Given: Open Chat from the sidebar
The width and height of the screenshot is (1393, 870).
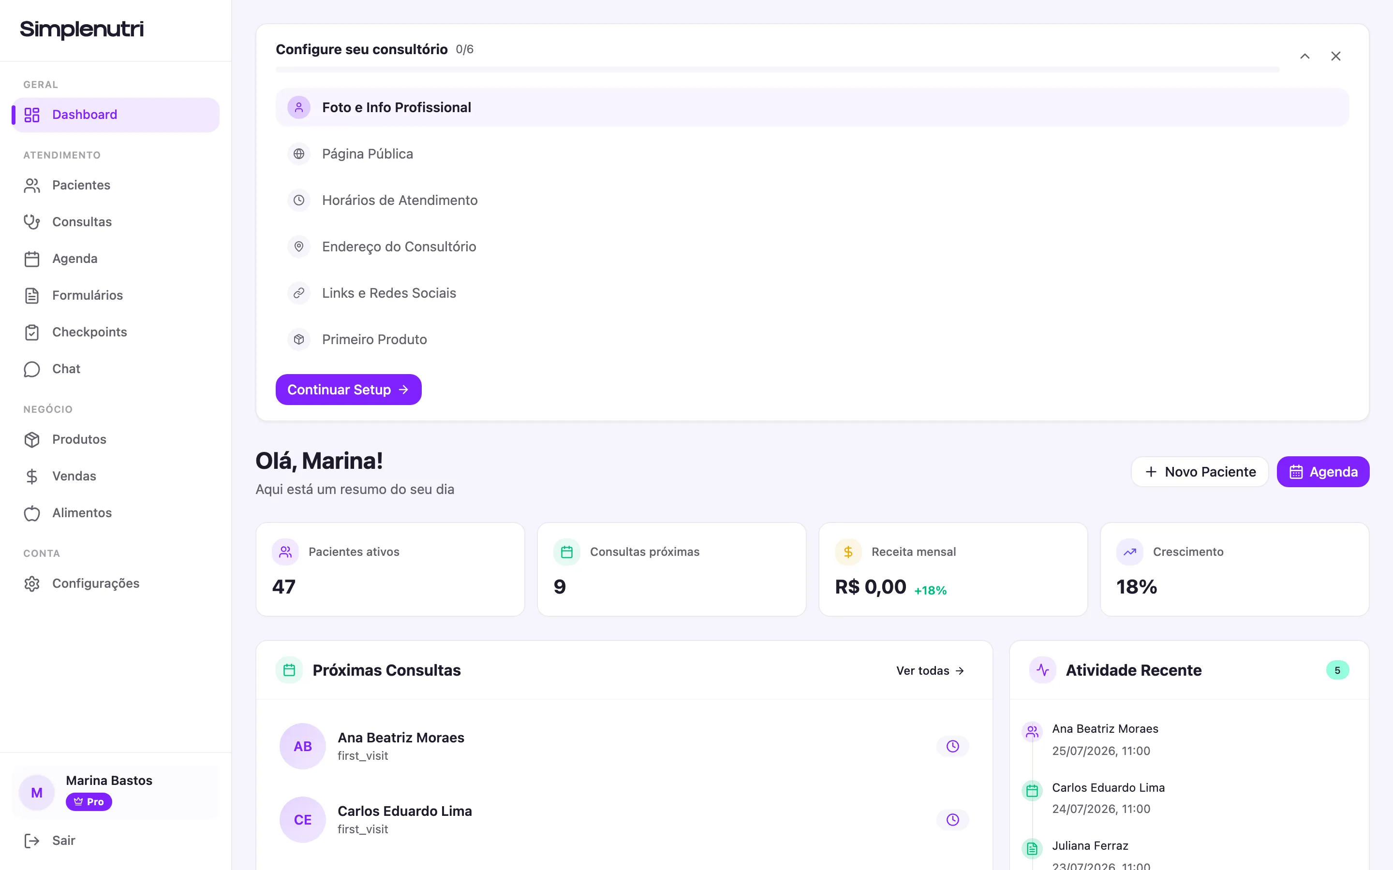Looking at the screenshot, I should 115,369.
